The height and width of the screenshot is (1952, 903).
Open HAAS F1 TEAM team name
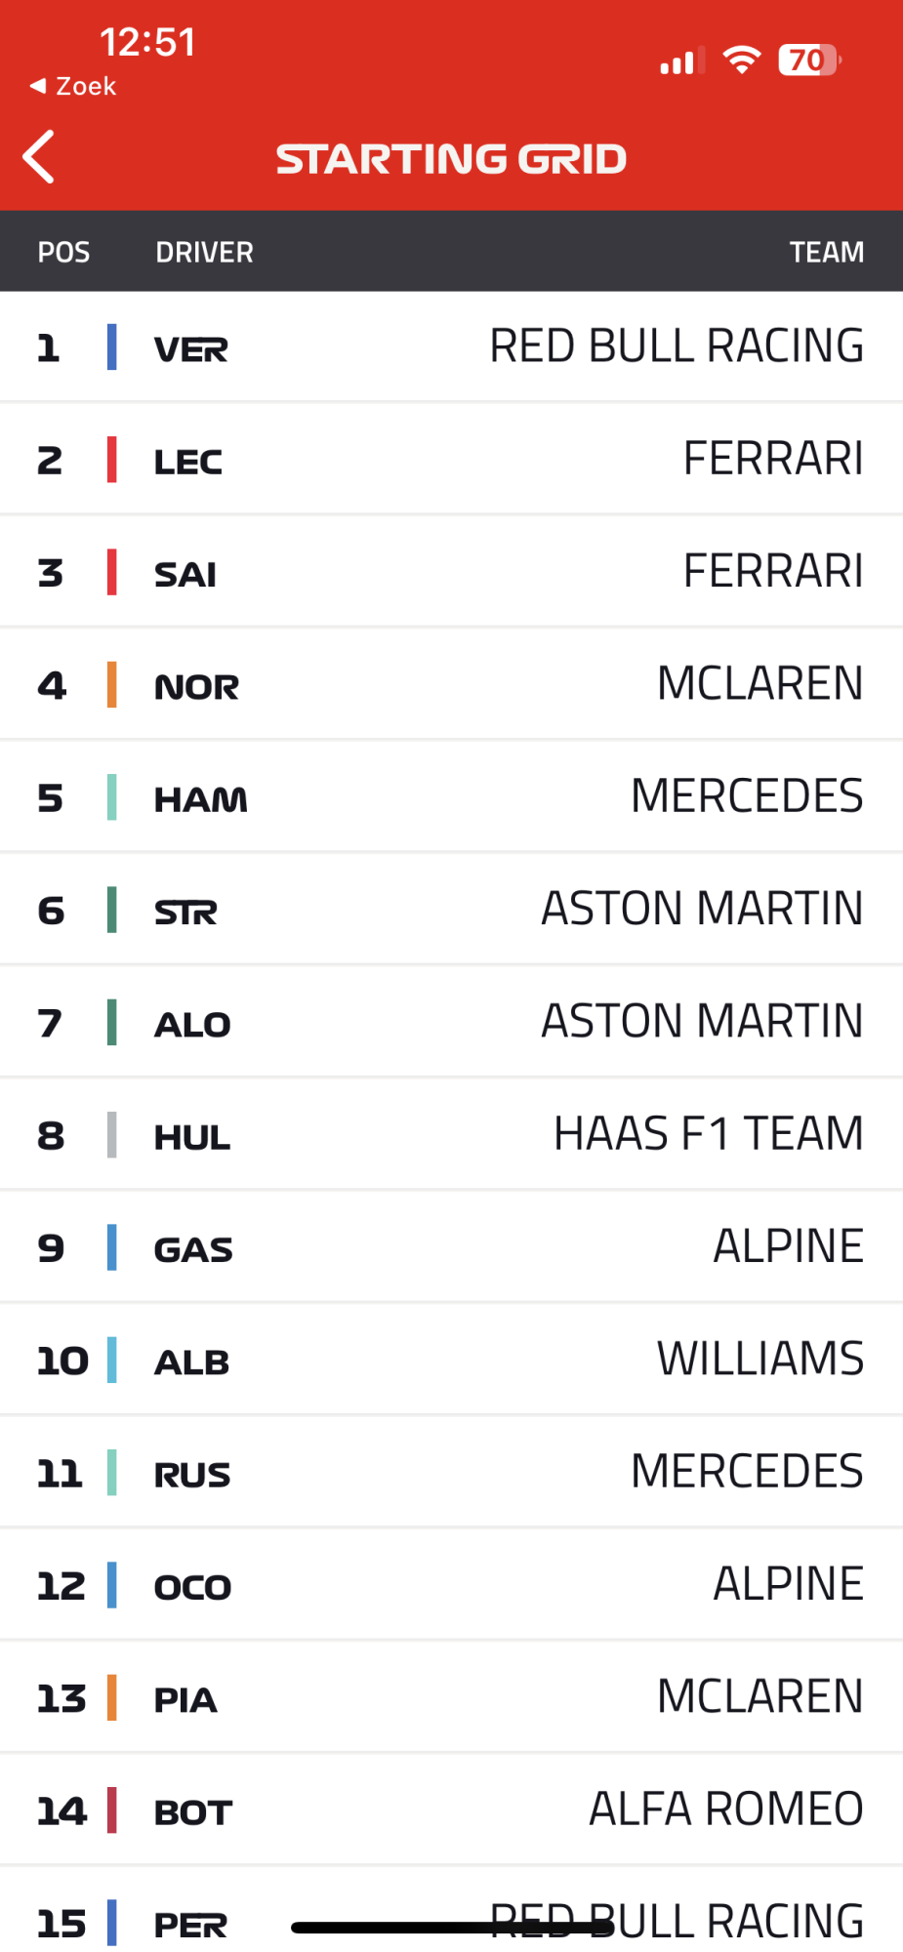click(x=708, y=1134)
